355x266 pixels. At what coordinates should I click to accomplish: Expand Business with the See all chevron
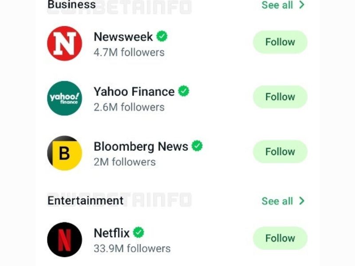[x=302, y=5]
